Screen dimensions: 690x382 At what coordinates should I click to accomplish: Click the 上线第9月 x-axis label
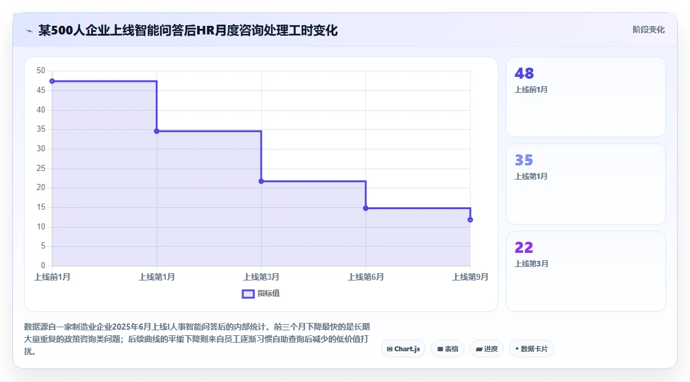[471, 277]
